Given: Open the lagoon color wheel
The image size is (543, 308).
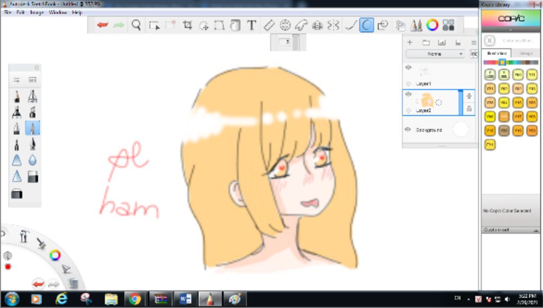Looking at the screenshot, I should [55, 256].
